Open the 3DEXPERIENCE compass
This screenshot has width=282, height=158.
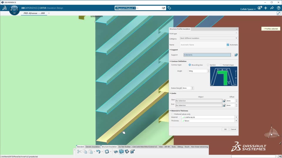14,10
